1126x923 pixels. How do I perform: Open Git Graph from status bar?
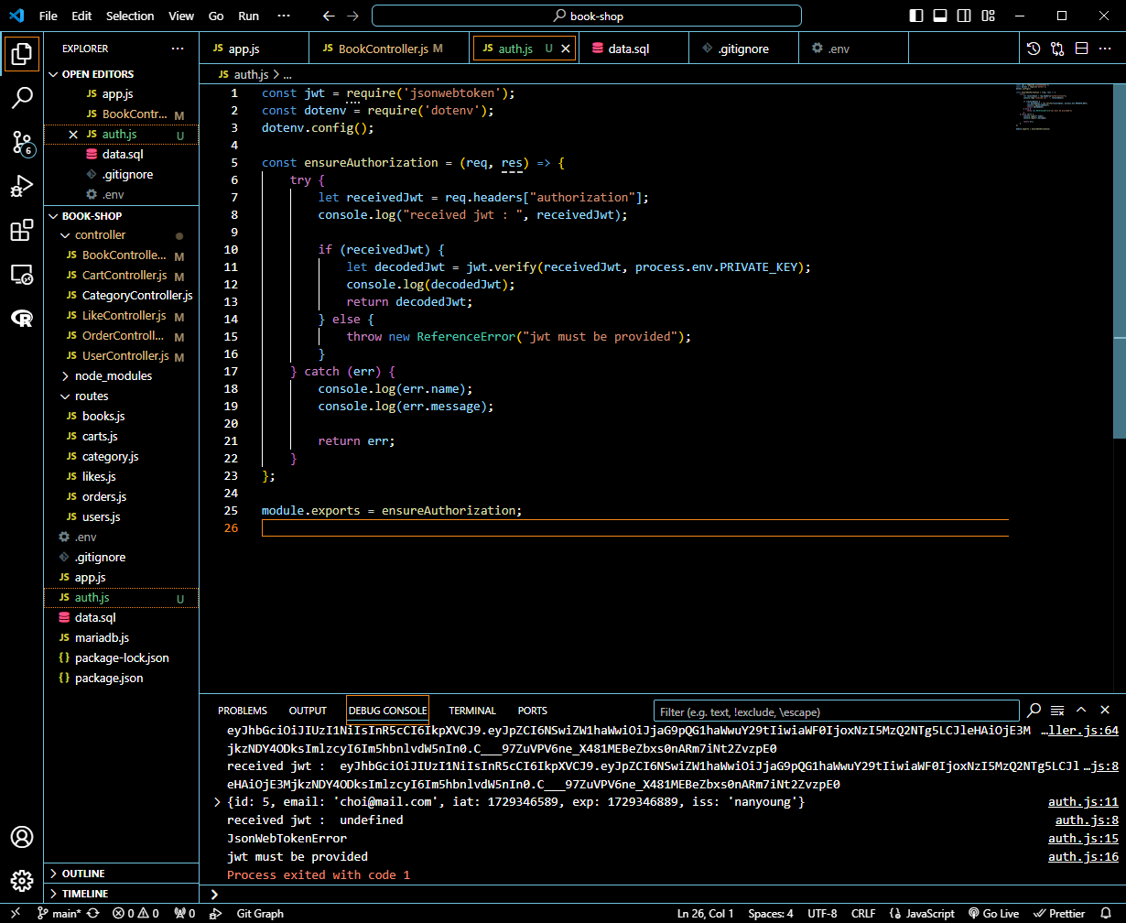tap(260, 913)
